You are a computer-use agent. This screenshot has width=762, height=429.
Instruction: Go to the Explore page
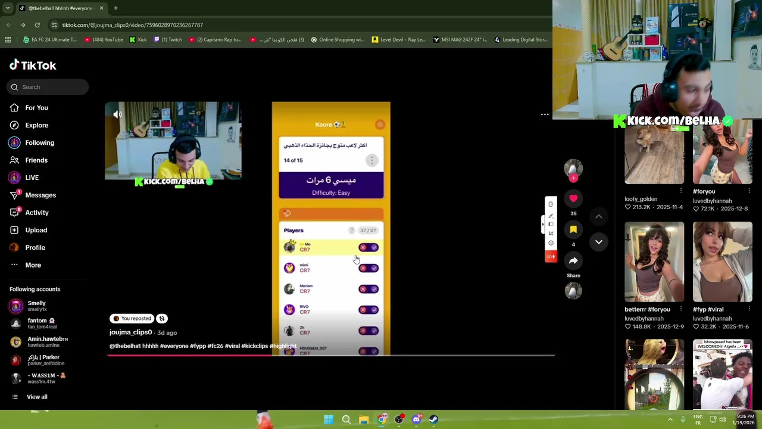click(x=29, y=125)
